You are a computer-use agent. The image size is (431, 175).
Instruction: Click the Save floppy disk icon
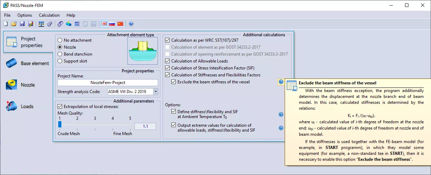[x=22, y=24]
